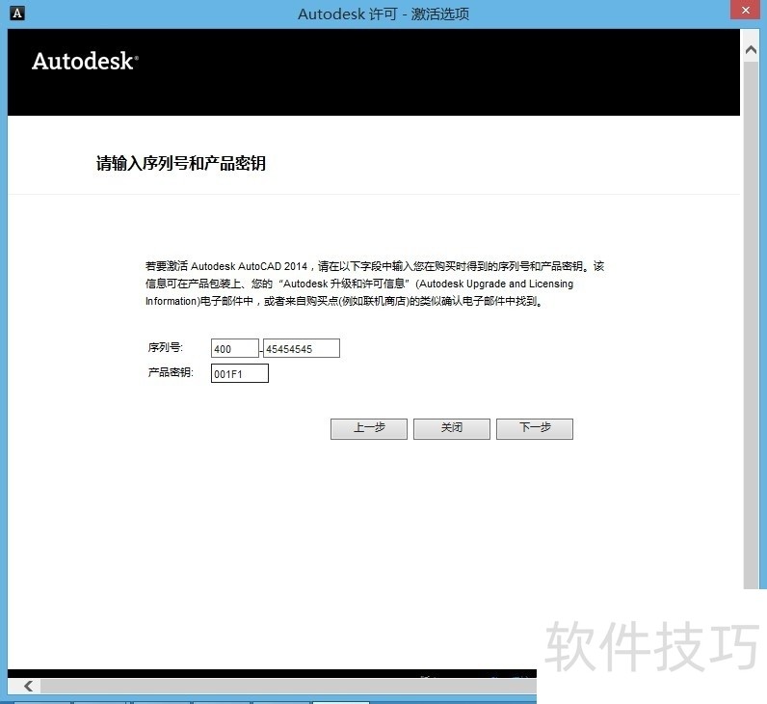Screen dimensions: 767x704
Task: Click the serial number field containing 45454545
Action: 302,348
